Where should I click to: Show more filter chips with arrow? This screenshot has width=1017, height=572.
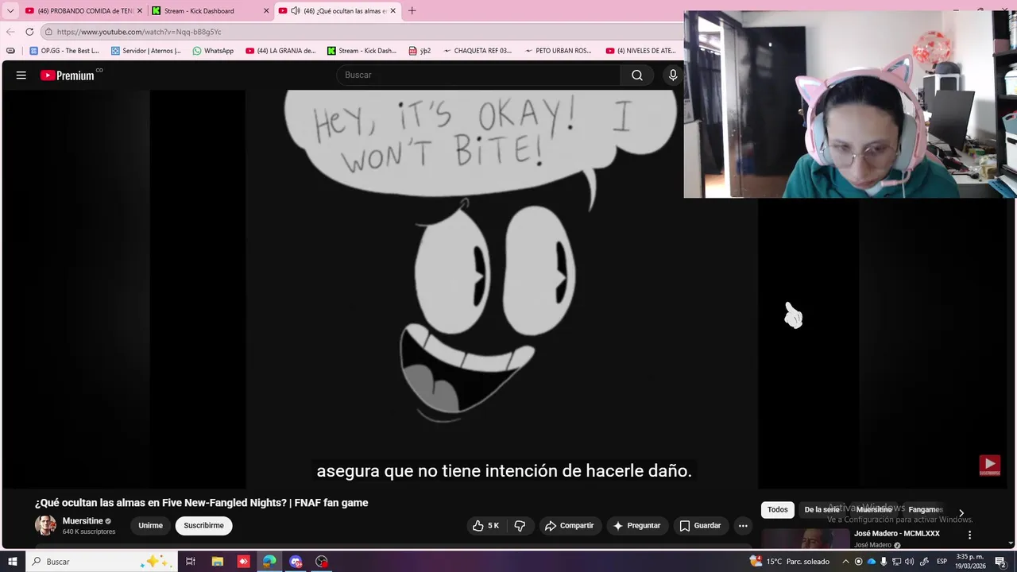click(961, 513)
